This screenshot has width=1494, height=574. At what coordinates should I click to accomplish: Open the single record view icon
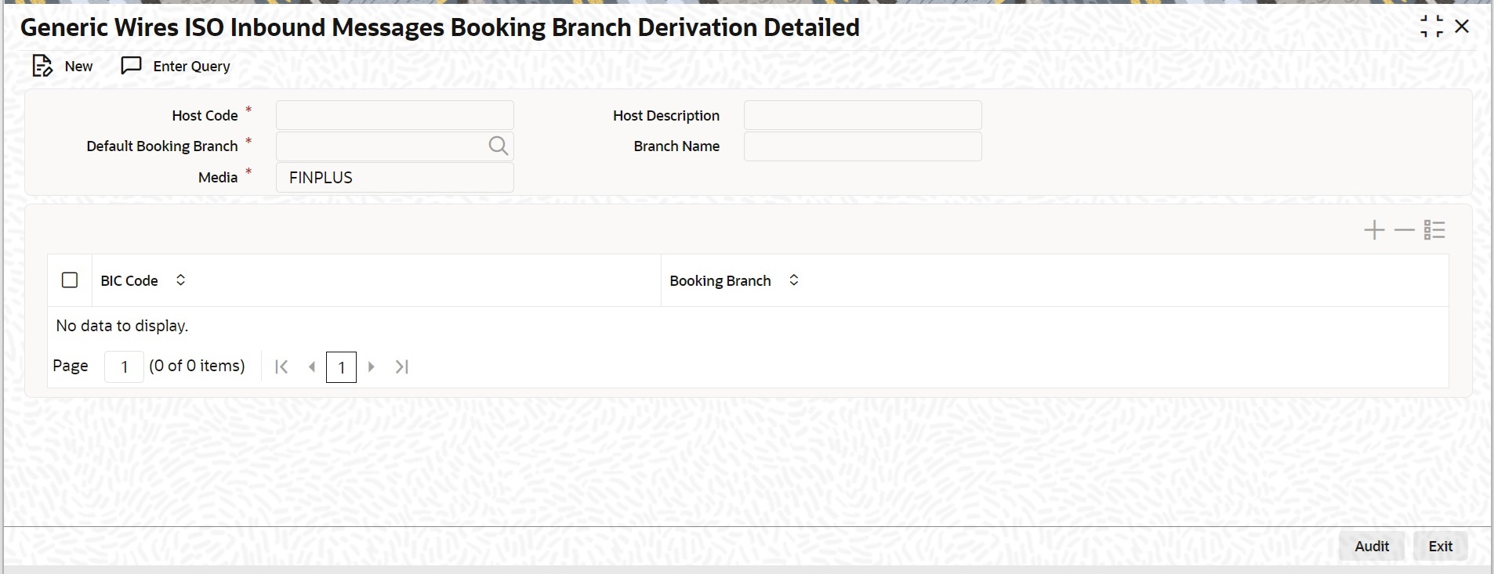coord(1434,230)
